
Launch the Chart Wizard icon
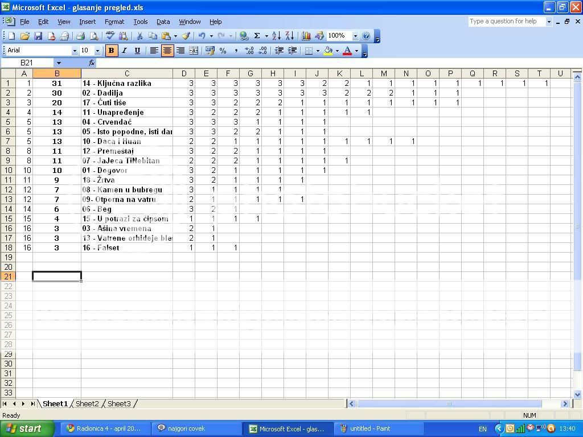[x=306, y=36]
